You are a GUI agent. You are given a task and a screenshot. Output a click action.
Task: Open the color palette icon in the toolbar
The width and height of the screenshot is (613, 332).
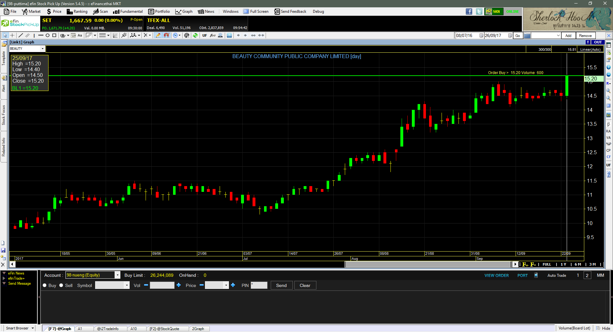[x=187, y=35]
